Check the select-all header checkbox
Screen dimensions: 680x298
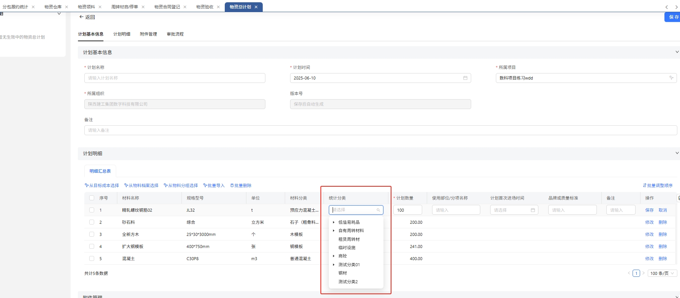(x=92, y=198)
